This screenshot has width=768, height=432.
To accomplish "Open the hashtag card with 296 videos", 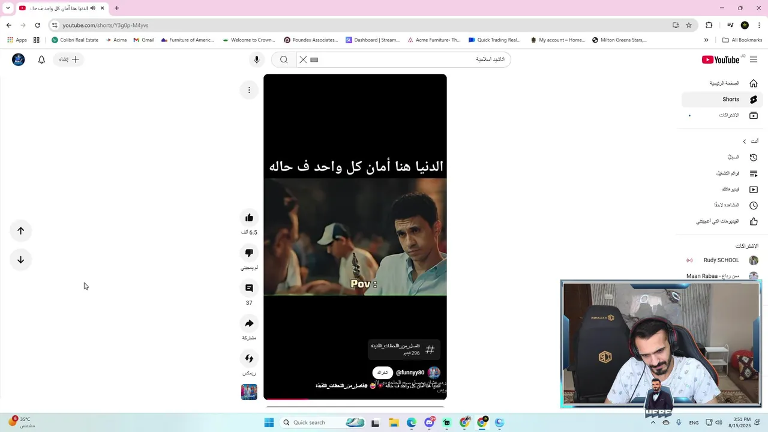I will point(403,350).
